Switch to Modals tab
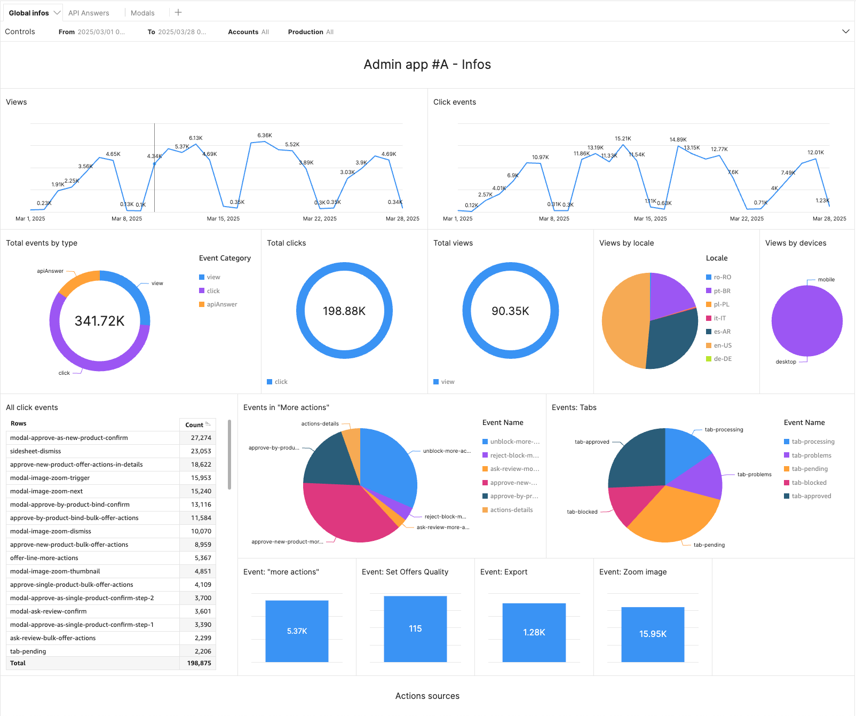 point(142,13)
